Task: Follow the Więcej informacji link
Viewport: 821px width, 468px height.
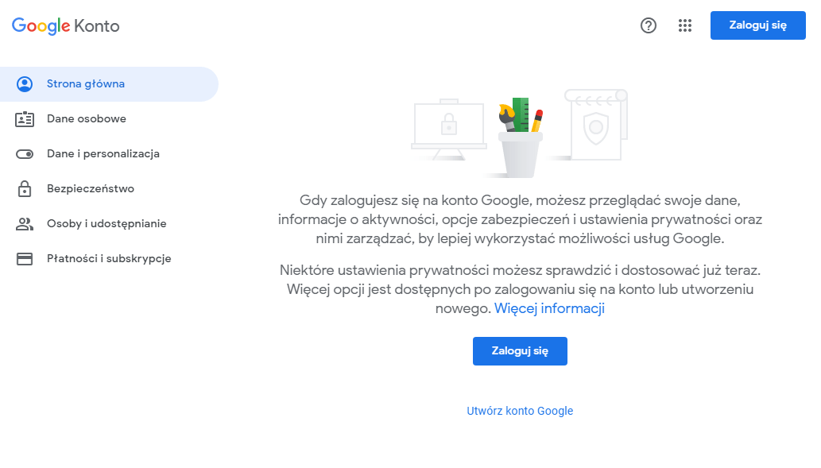Action: pos(549,308)
